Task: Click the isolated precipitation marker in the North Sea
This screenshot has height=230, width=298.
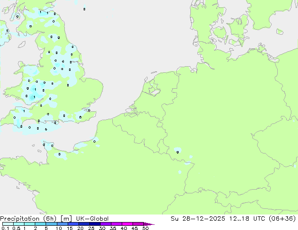Action: [x=84, y=9]
